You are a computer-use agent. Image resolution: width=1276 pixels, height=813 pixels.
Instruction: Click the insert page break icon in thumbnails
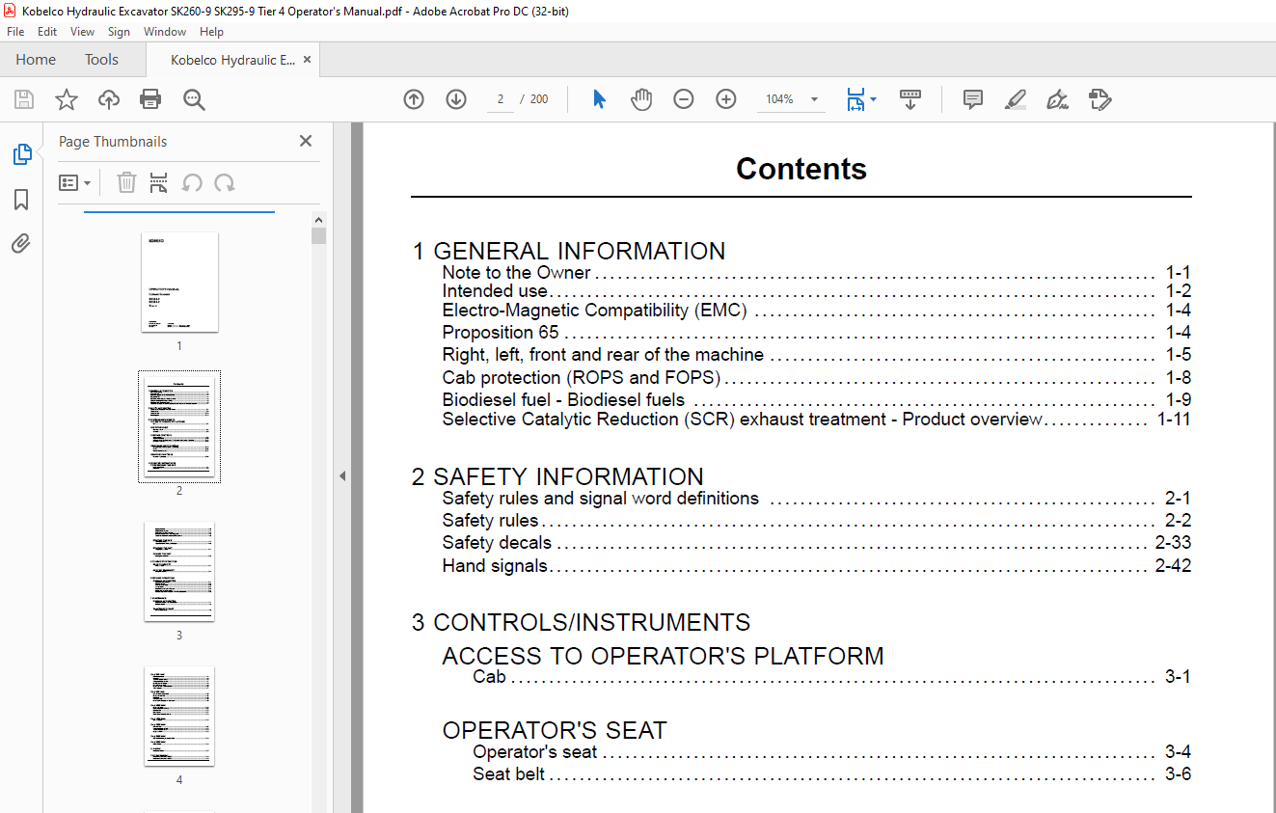click(x=159, y=182)
